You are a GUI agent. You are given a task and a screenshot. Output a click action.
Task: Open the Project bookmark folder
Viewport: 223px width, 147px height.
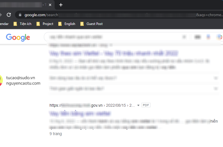45,24
